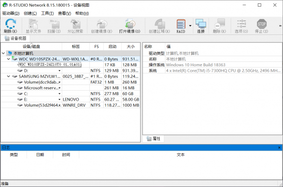This screenshot has width=283, height=187.
Task: Click the 0025_38B7 label cell
Action: click(x=75, y=76)
